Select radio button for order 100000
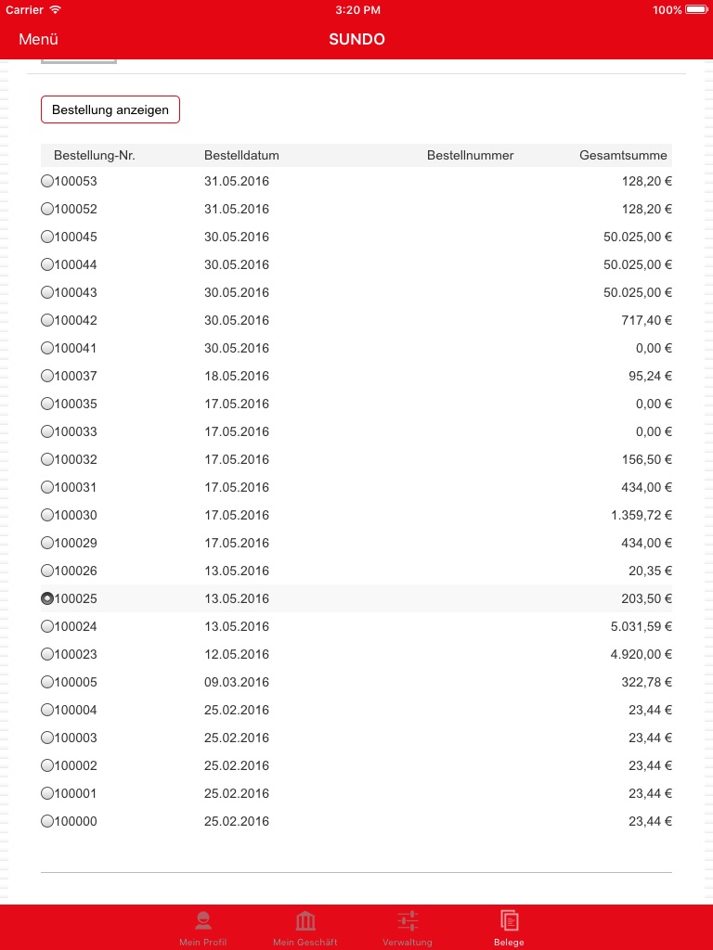The width and height of the screenshot is (713, 950). click(x=47, y=822)
